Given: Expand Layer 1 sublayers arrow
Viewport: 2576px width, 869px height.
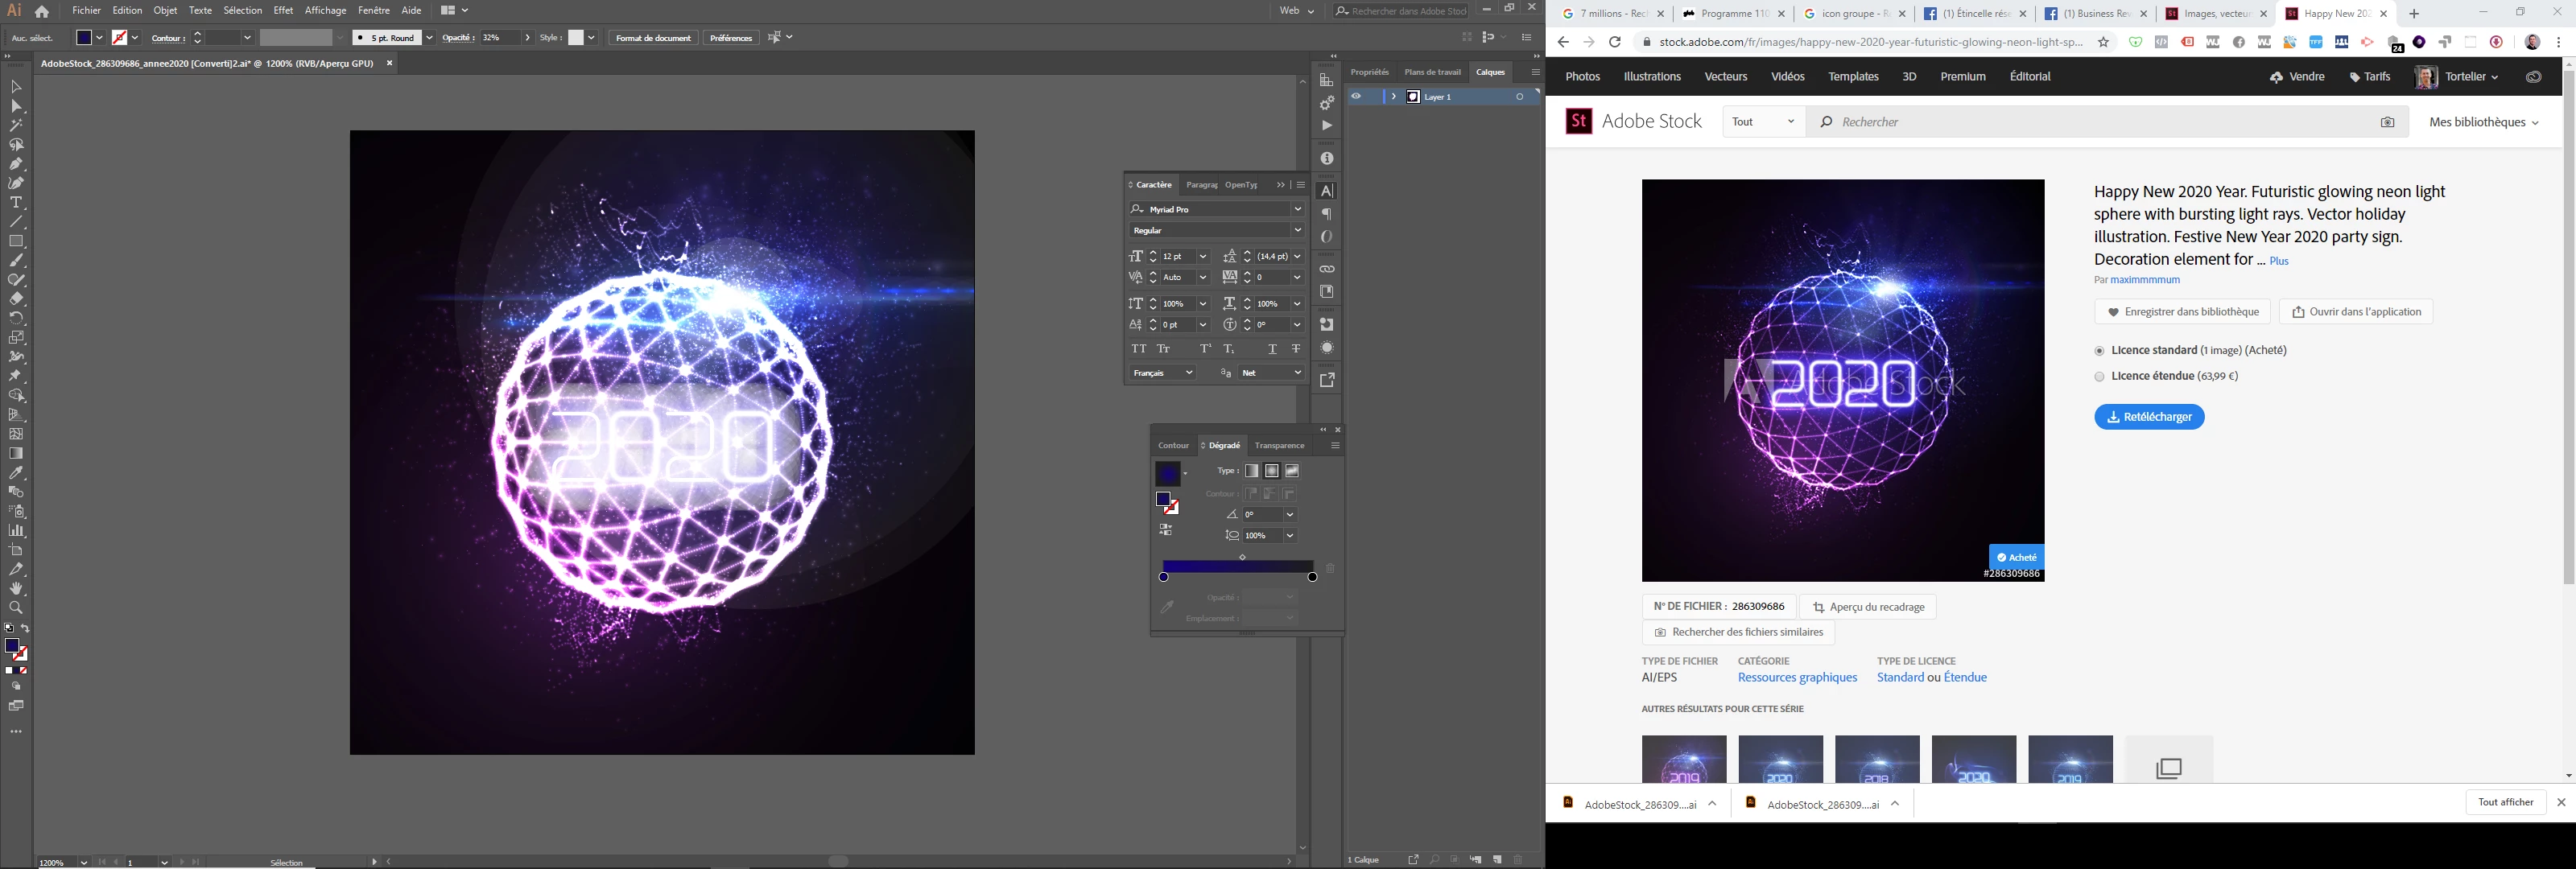Looking at the screenshot, I should click(x=1394, y=97).
